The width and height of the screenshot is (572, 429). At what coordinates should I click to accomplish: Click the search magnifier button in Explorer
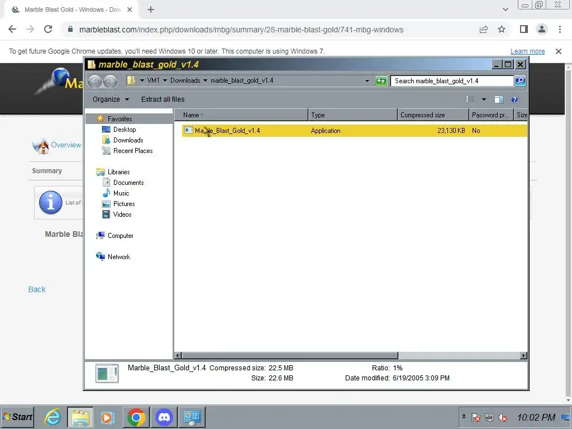pyautogui.click(x=520, y=80)
